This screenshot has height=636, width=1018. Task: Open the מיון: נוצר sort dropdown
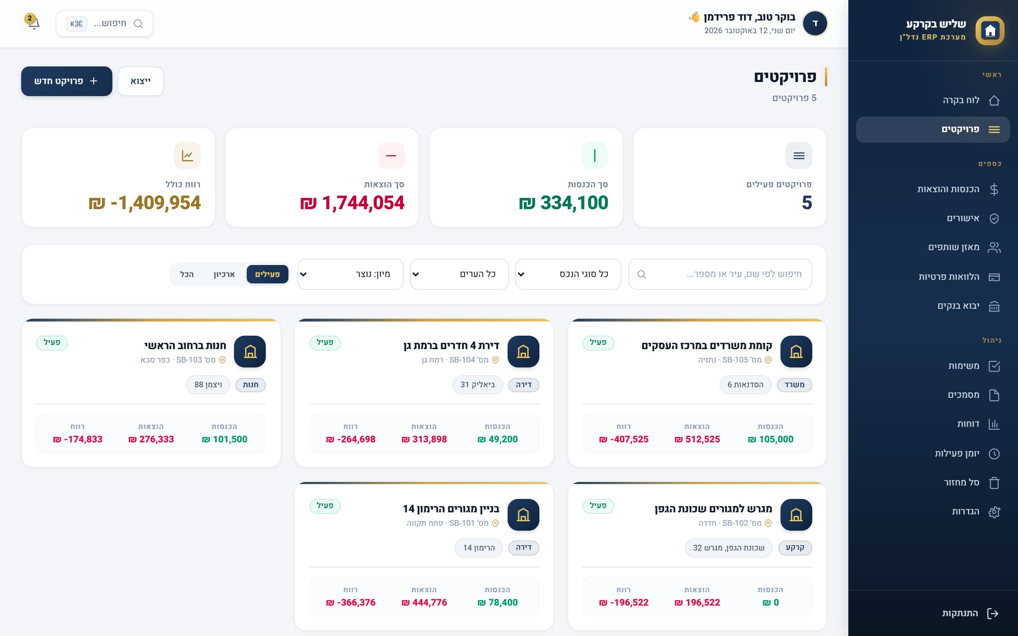coord(350,274)
